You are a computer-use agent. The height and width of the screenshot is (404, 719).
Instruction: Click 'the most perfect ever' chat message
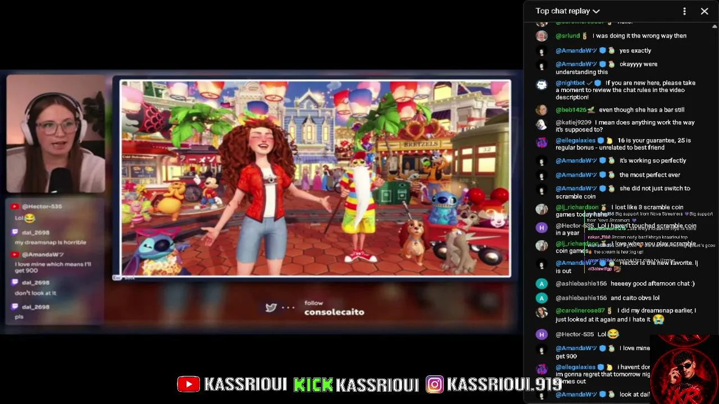coord(650,175)
